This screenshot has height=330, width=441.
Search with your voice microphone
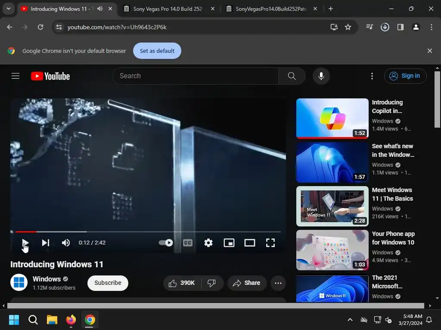[321, 76]
